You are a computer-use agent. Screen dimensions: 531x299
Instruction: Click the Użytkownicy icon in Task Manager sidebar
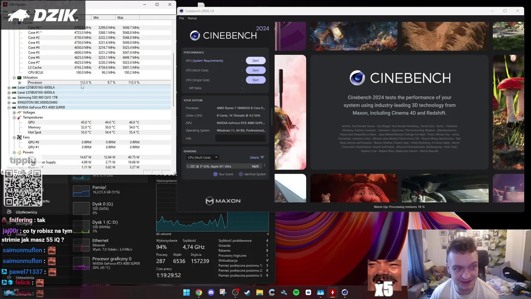(9, 212)
